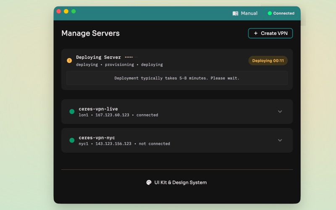Click the palette icon next to UI Kit
The height and width of the screenshot is (210, 336).
149,182
